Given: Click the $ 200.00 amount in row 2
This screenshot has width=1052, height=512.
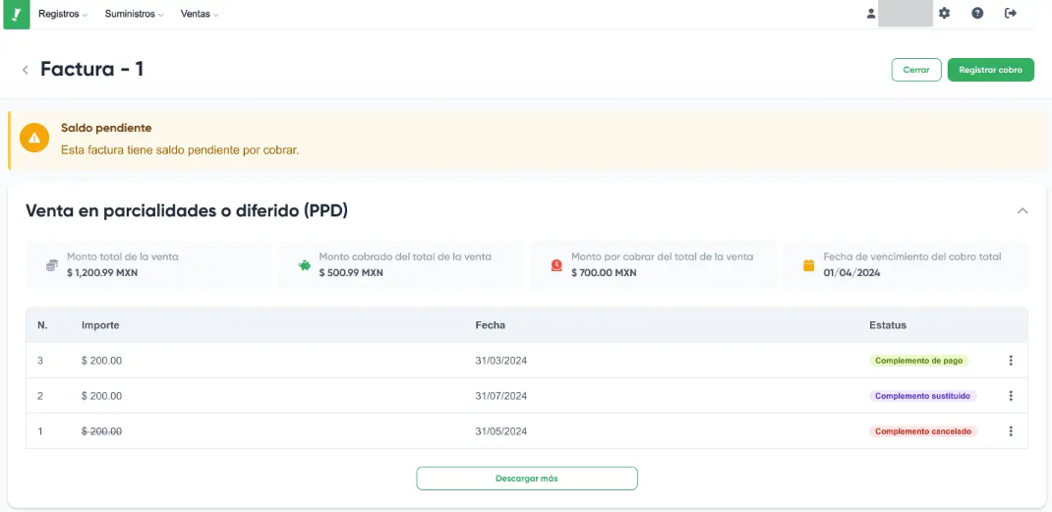Looking at the screenshot, I should click(102, 396).
